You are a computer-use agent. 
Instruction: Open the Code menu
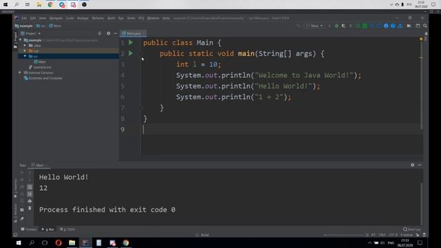click(x=70, y=18)
